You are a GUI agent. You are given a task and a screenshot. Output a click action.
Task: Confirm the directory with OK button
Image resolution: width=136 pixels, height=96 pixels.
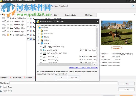tap(61, 78)
